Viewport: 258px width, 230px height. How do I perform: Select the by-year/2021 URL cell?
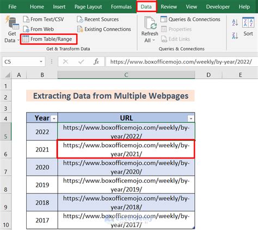pyautogui.click(x=126, y=150)
